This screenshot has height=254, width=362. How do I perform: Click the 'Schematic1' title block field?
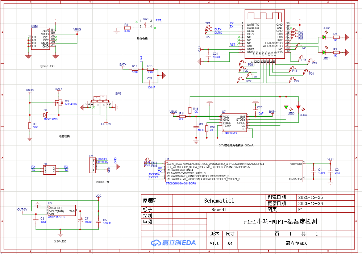point(219,201)
